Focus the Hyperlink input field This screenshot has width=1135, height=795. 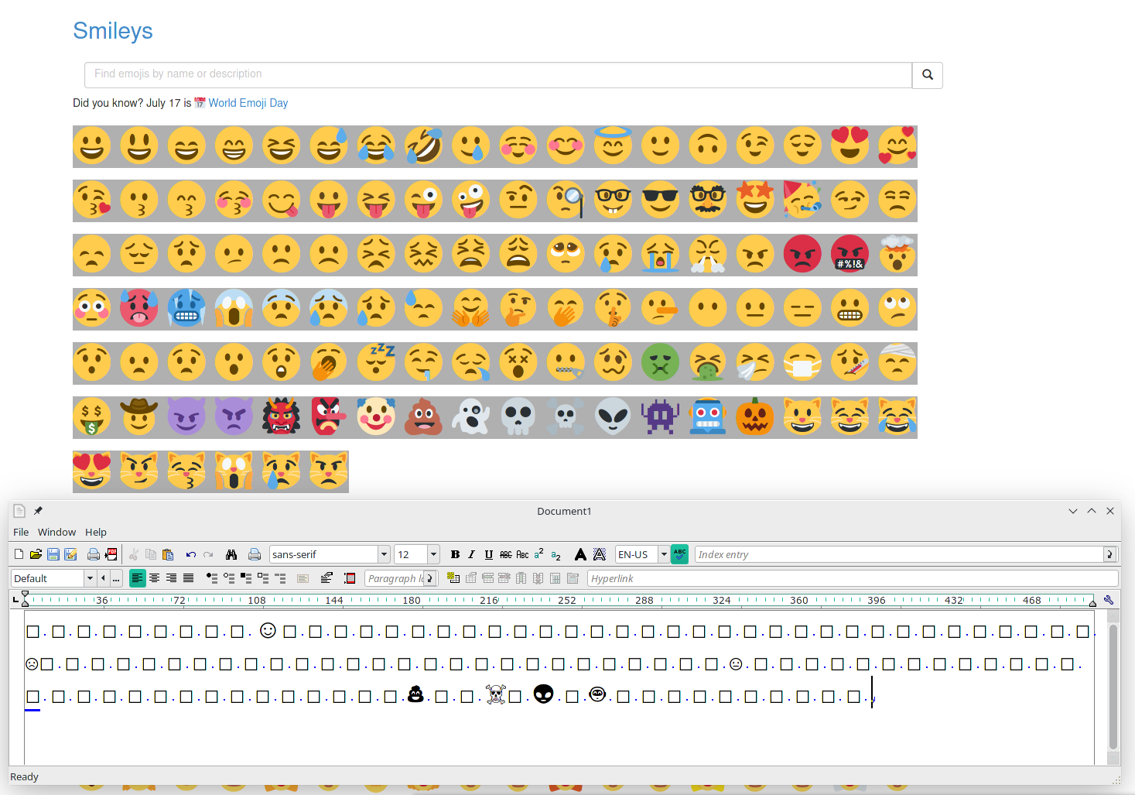pos(851,578)
